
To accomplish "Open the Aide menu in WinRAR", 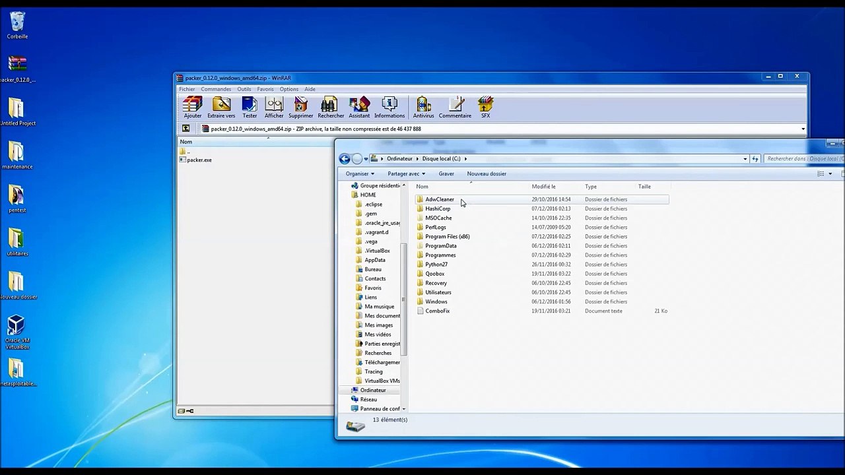I will (310, 89).
